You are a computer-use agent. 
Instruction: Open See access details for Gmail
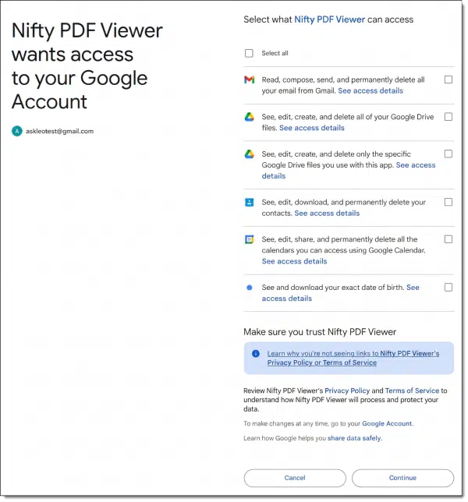pyautogui.click(x=370, y=90)
